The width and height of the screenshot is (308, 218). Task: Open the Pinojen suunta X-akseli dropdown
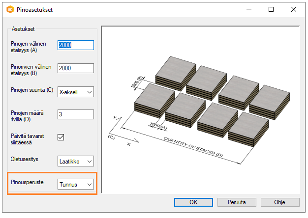coord(75,92)
